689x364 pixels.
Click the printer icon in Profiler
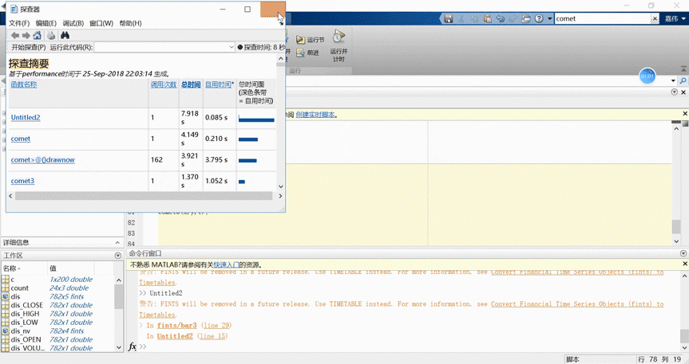(51, 36)
